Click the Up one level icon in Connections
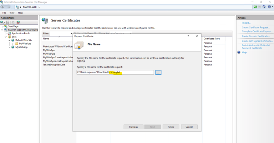The height and width of the screenshot is (143, 274). (13, 22)
